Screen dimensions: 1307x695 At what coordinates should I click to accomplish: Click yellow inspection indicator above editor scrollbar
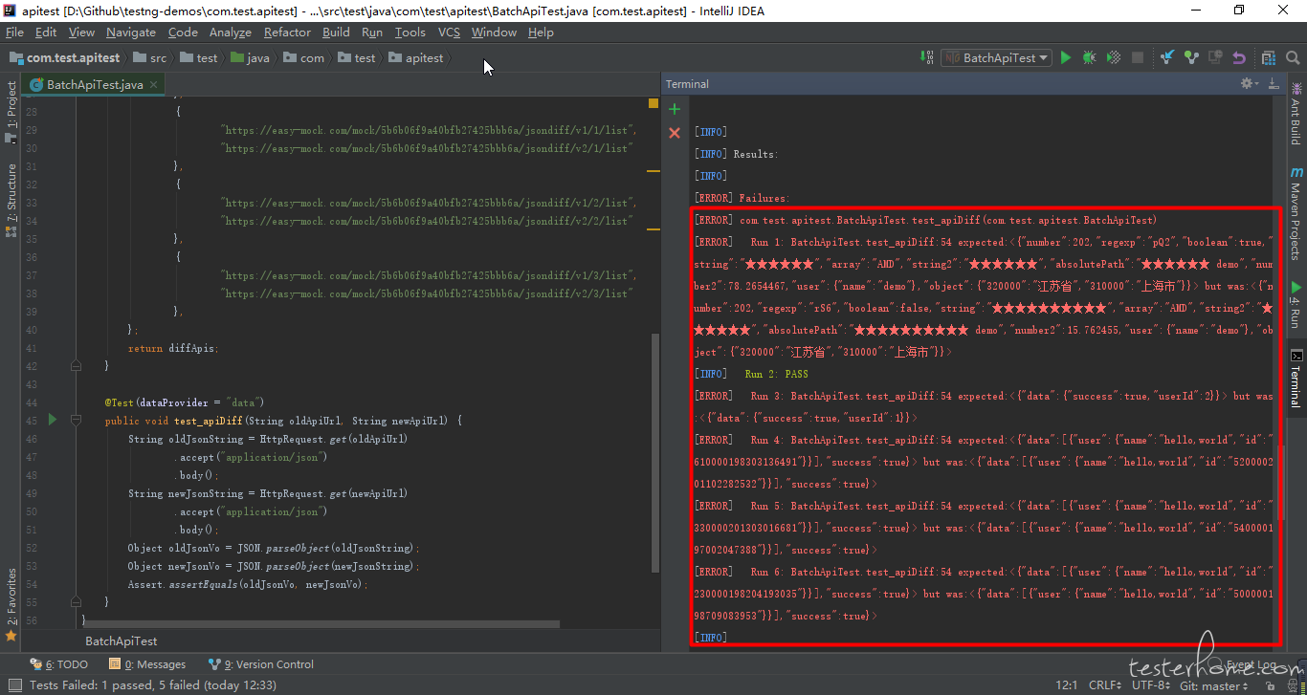point(653,102)
